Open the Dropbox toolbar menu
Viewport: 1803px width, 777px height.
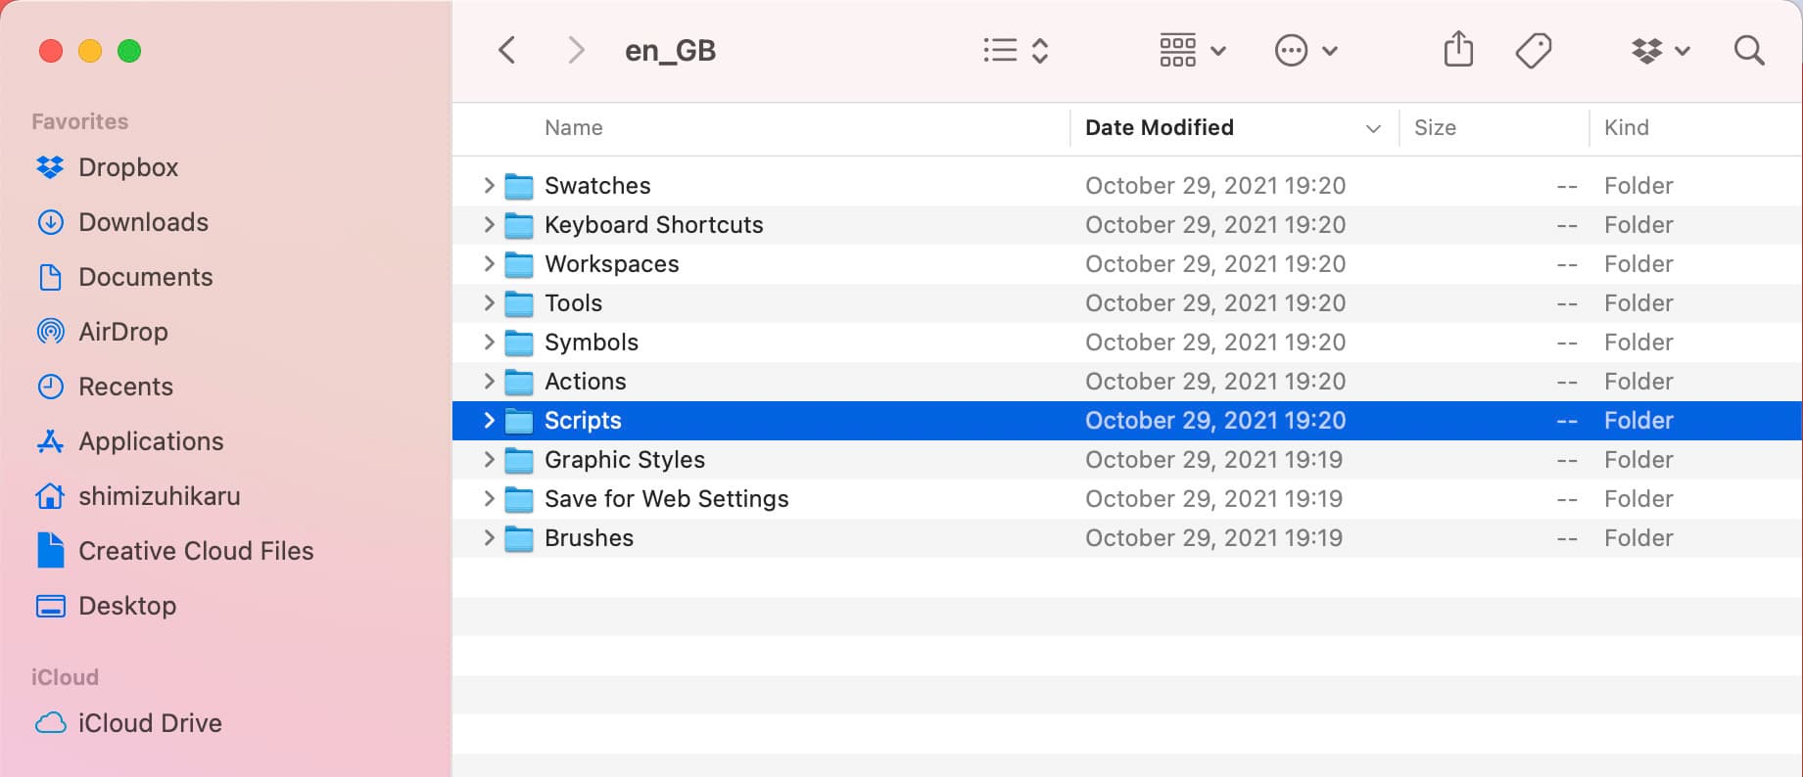pyautogui.click(x=1660, y=50)
